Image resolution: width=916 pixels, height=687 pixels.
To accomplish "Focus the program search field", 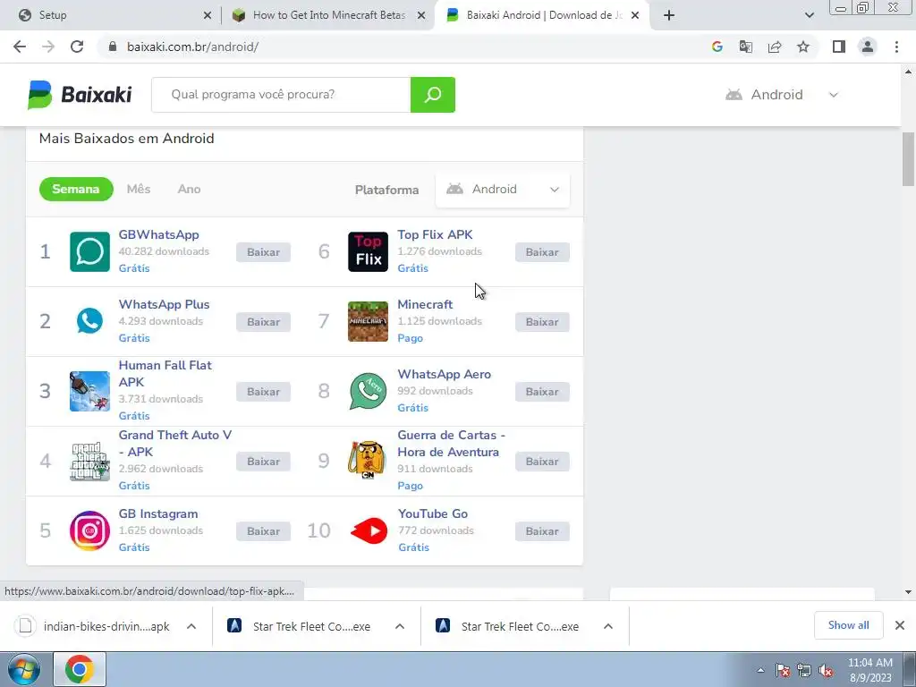I will [x=281, y=95].
